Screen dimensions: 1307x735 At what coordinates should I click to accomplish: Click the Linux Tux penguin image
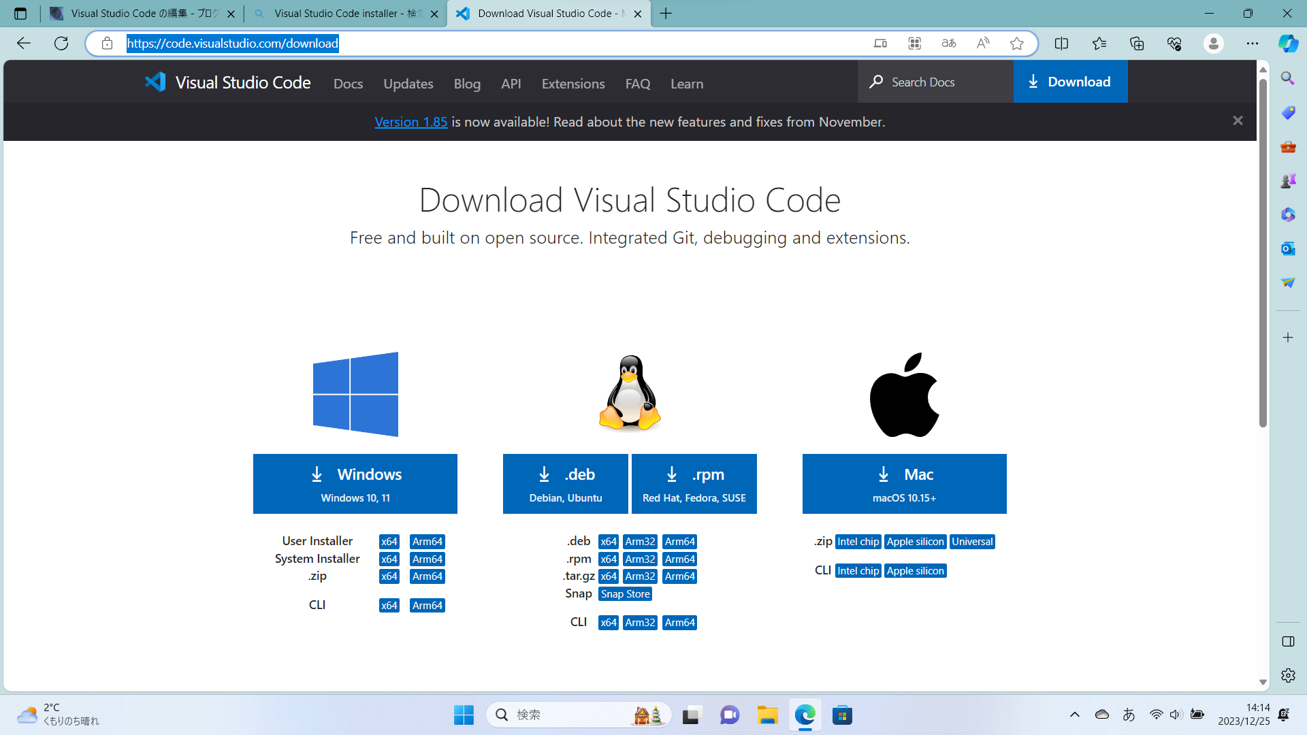click(630, 393)
